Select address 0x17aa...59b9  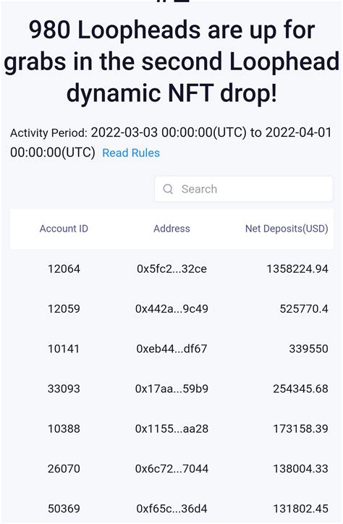coord(171,389)
